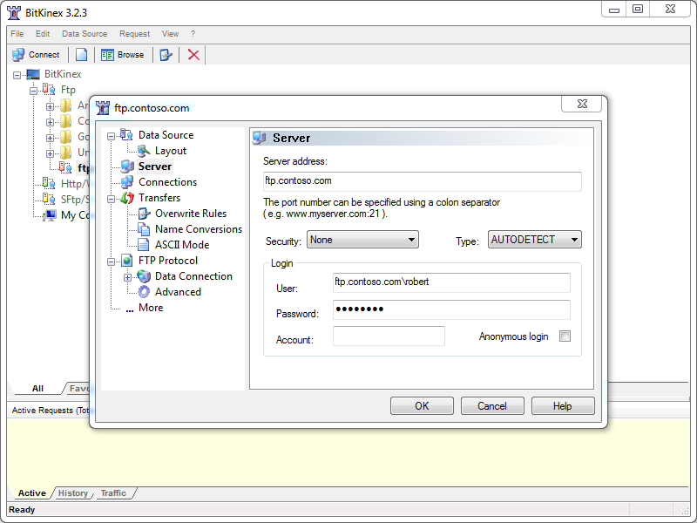Open the Security dropdown
697x523 pixels.
click(362, 240)
